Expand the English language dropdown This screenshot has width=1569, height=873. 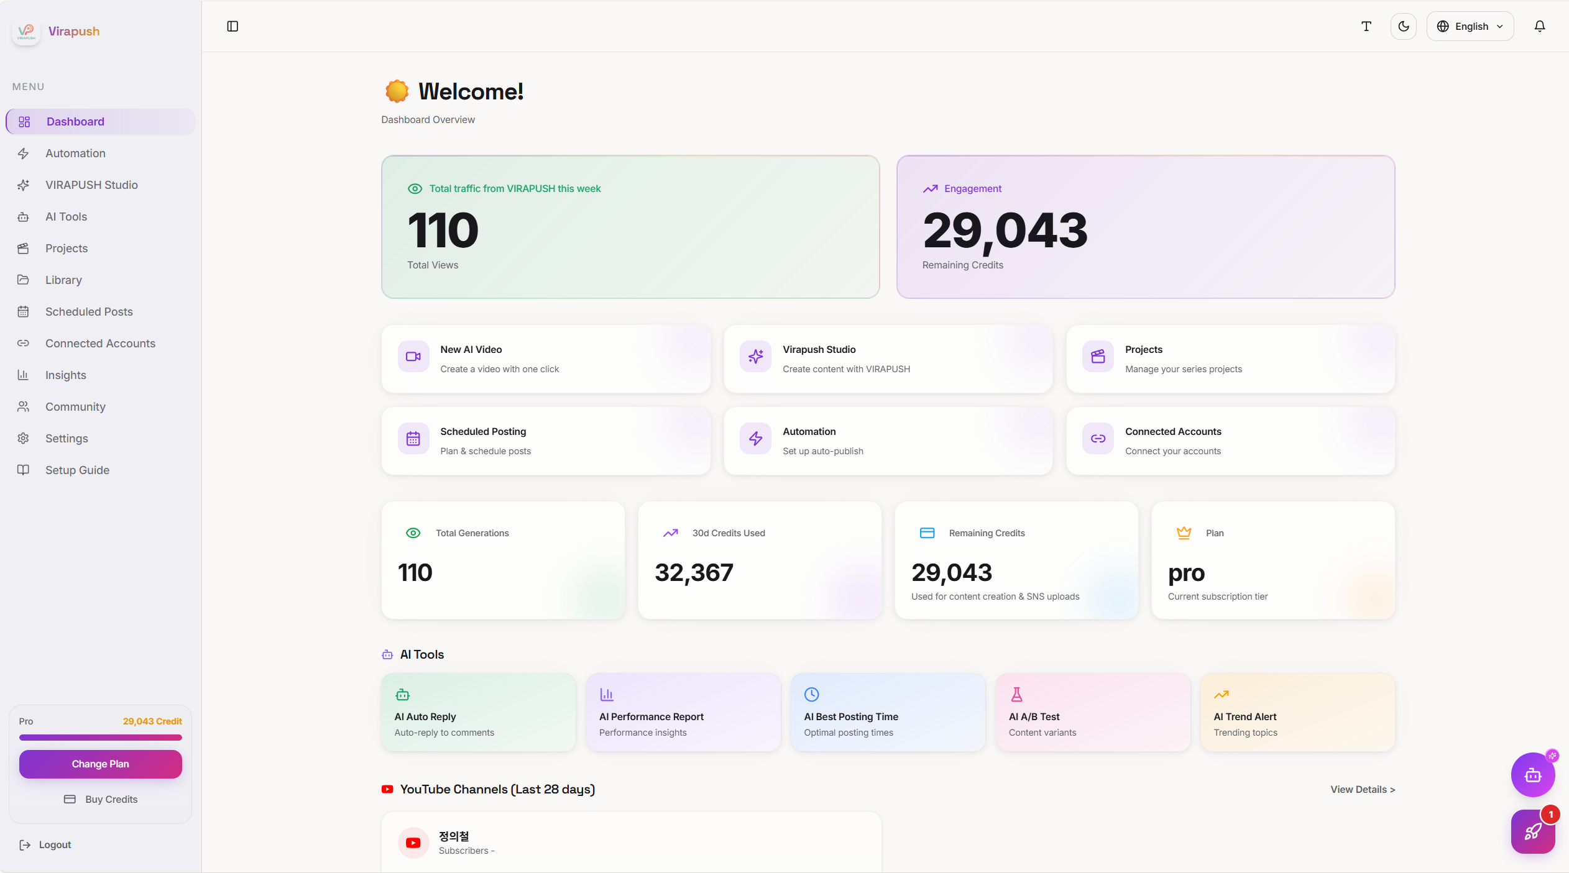tap(1470, 26)
